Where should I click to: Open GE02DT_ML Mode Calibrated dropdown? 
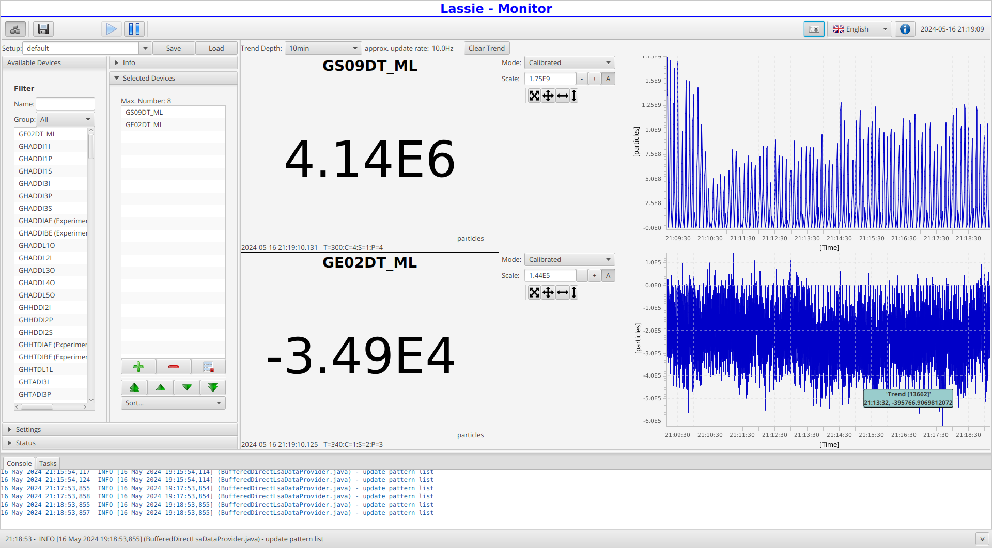click(x=569, y=259)
